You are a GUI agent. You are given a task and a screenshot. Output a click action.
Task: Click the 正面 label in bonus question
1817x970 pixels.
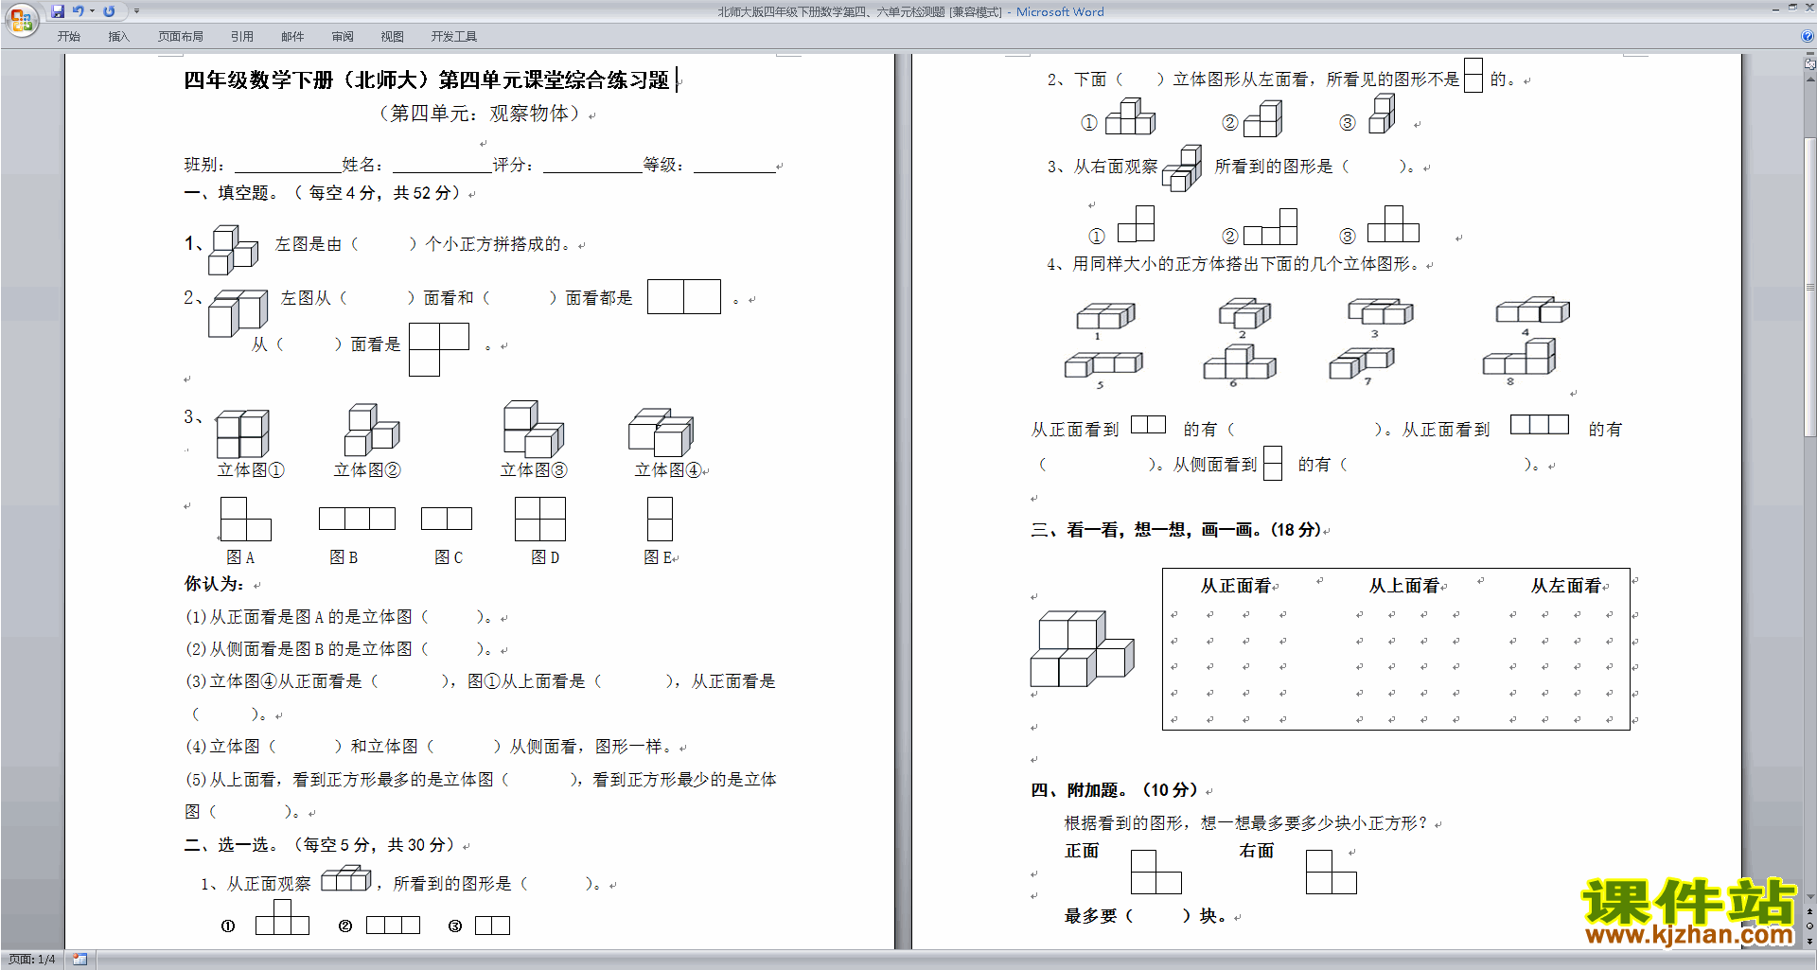pyautogui.click(x=1082, y=852)
